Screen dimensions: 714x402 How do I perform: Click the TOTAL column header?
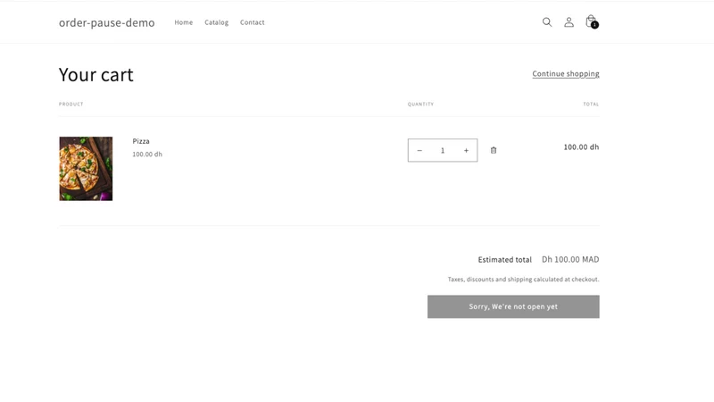click(x=591, y=104)
